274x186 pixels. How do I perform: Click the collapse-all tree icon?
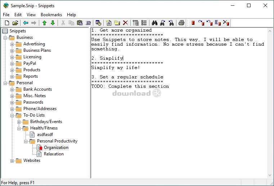144,23
